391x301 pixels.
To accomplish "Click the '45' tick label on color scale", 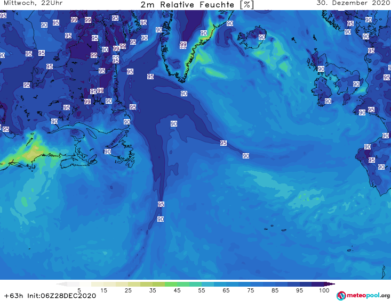I will point(177,290).
